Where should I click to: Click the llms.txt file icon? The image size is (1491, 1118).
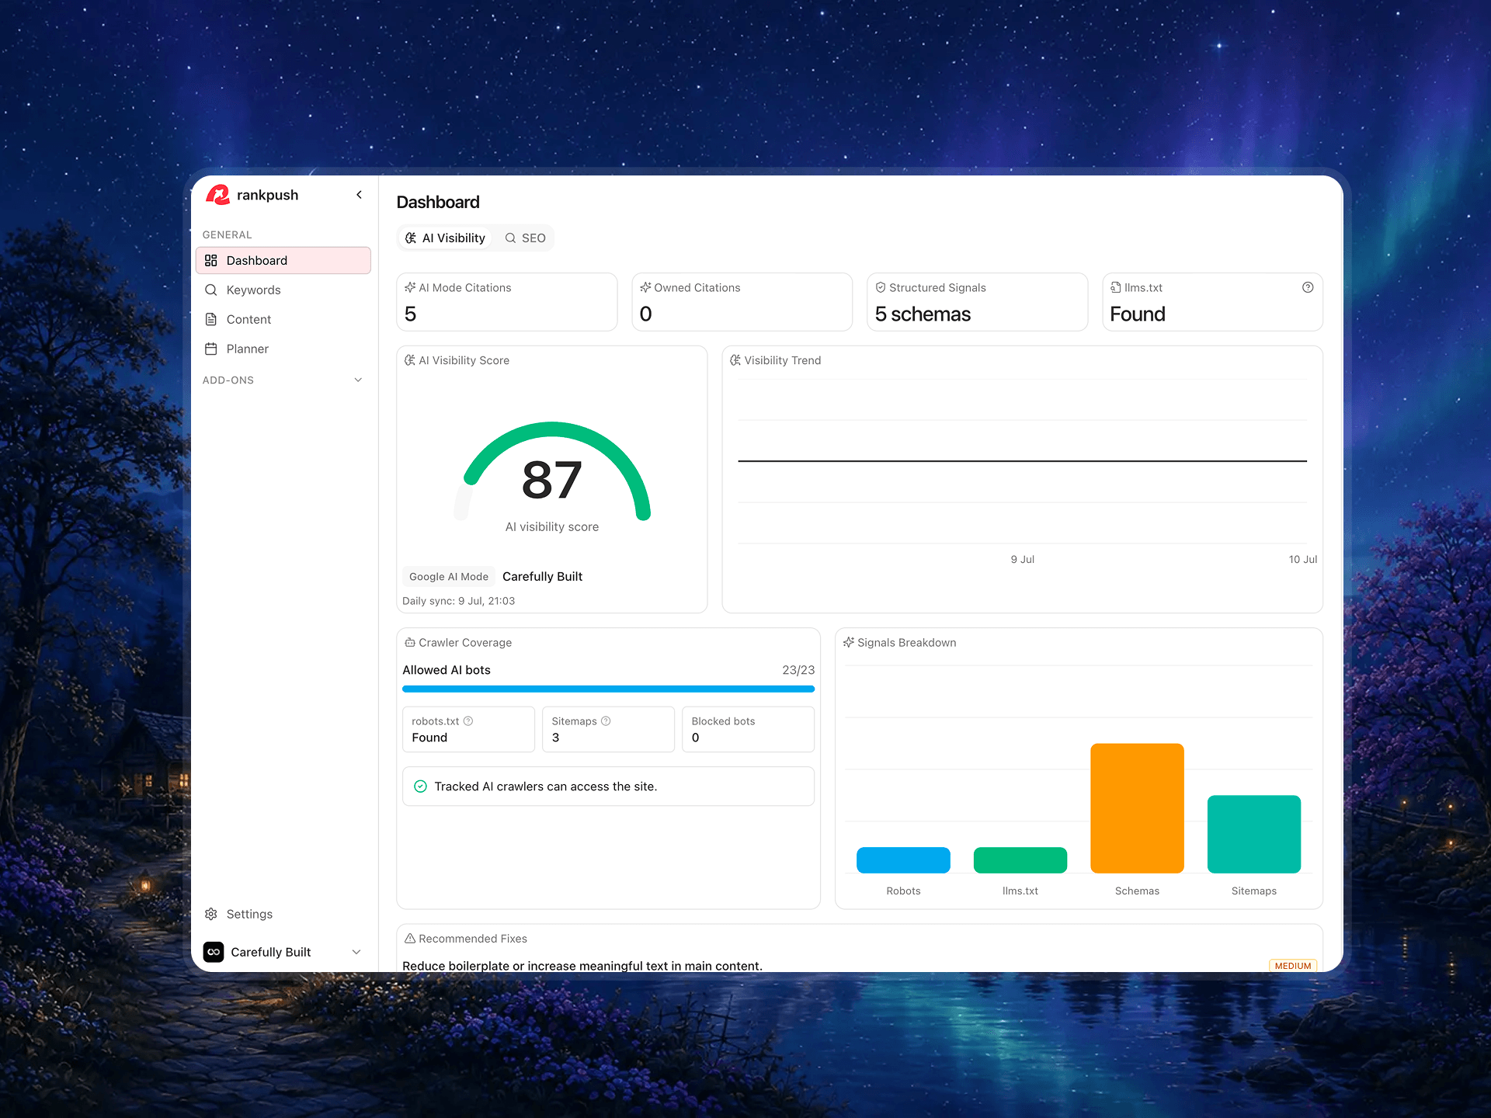[x=1116, y=287]
